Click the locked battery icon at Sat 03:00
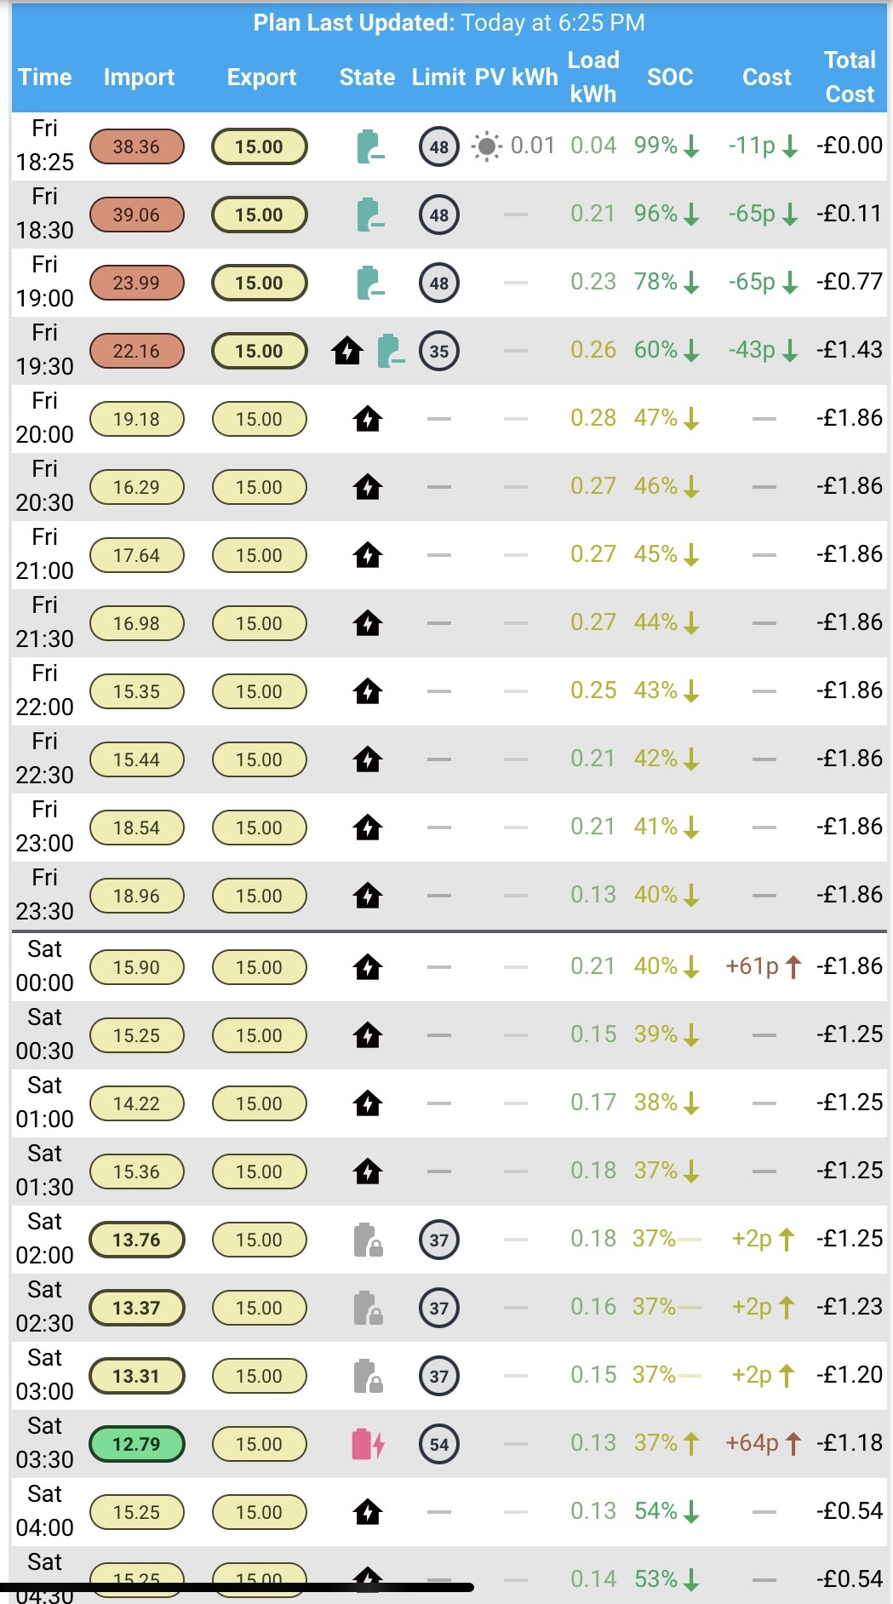The image size is (893, 1604). (x=369, y=1376)
